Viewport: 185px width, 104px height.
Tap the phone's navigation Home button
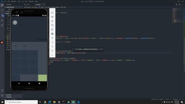pyautogui.click(x=29, y=83)
